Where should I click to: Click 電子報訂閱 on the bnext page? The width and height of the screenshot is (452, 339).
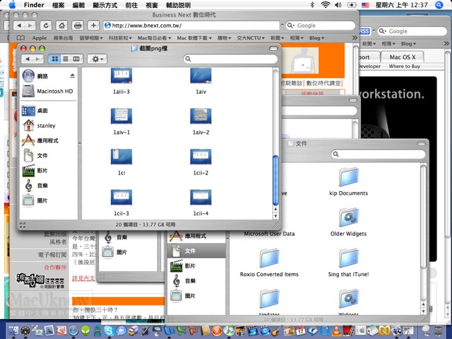pos(52,255)
